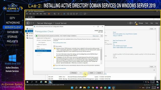Open dropdown arrow beside VMware pause button
Screen dimensions: 161x90
(x=51, y=14)
